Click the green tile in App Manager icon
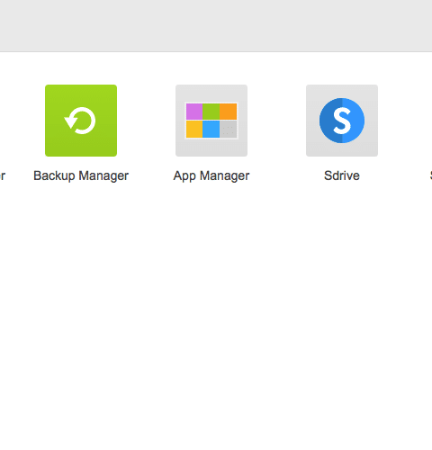The image size is (432, 450). pyautogui.click(x=211, y=112)
